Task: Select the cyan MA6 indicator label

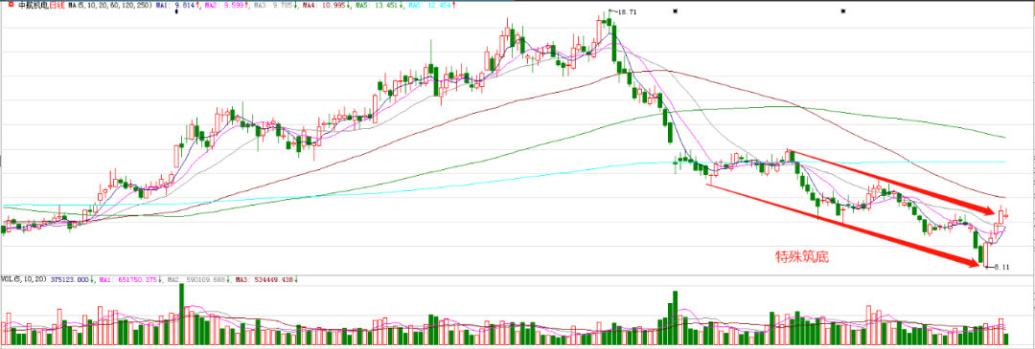Action: point(430,6)
